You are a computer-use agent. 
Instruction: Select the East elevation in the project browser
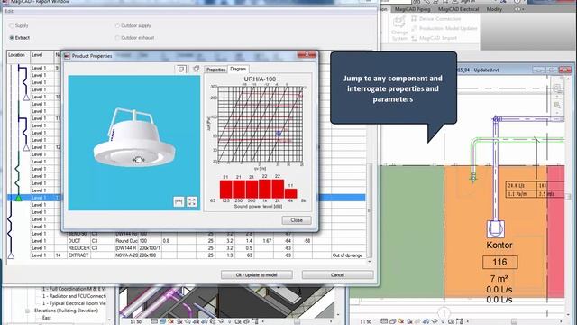pos(47,318)
